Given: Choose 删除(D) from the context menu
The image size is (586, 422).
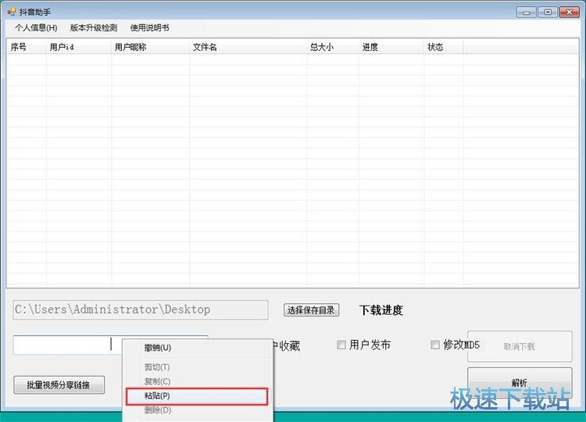Looking at the screenshot, I should (x=197, y=410).
